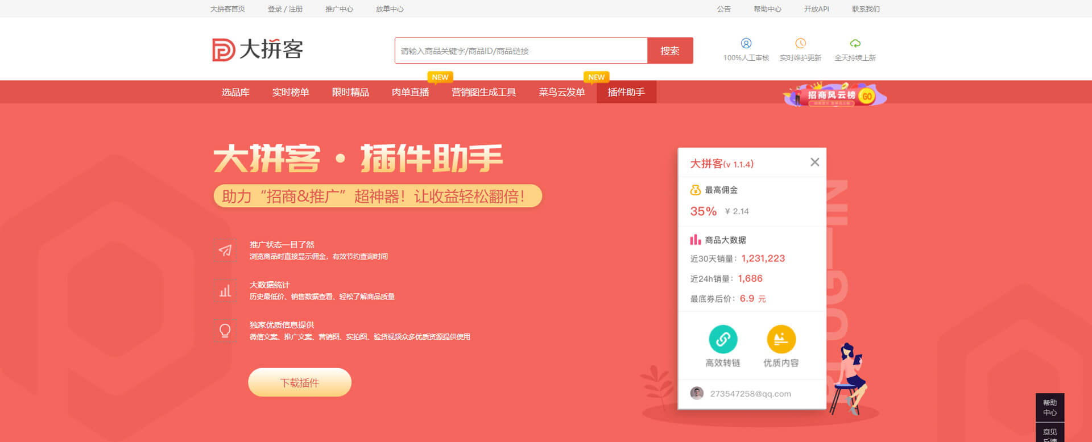Click the 全天持续上新 cloud icon
This screenshot has height=442, width=1092.
(855, 43)
